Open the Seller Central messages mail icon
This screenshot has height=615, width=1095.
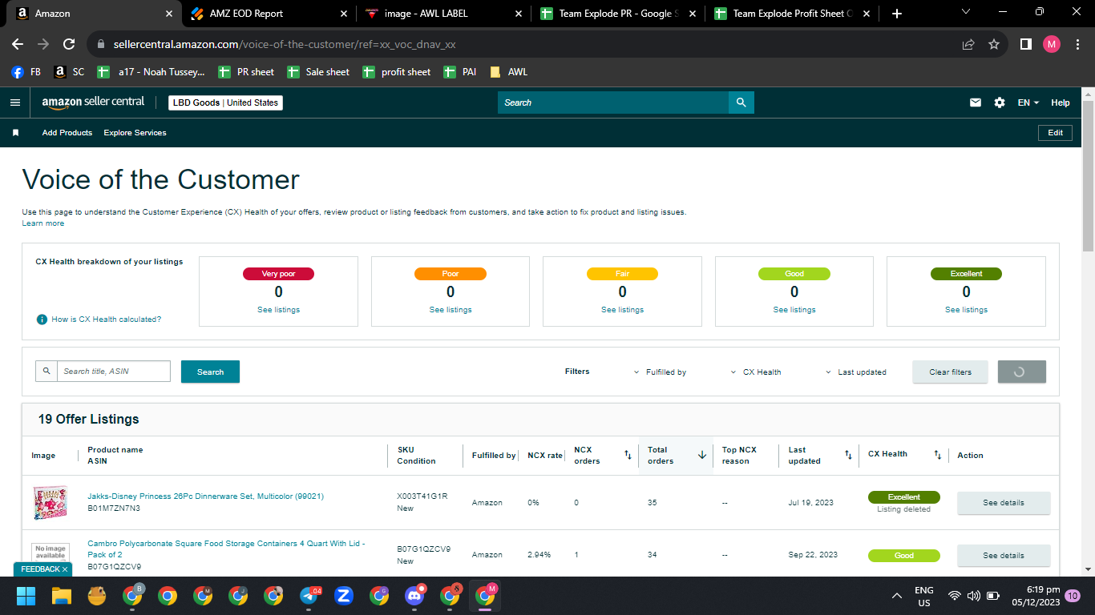point(976,102)
